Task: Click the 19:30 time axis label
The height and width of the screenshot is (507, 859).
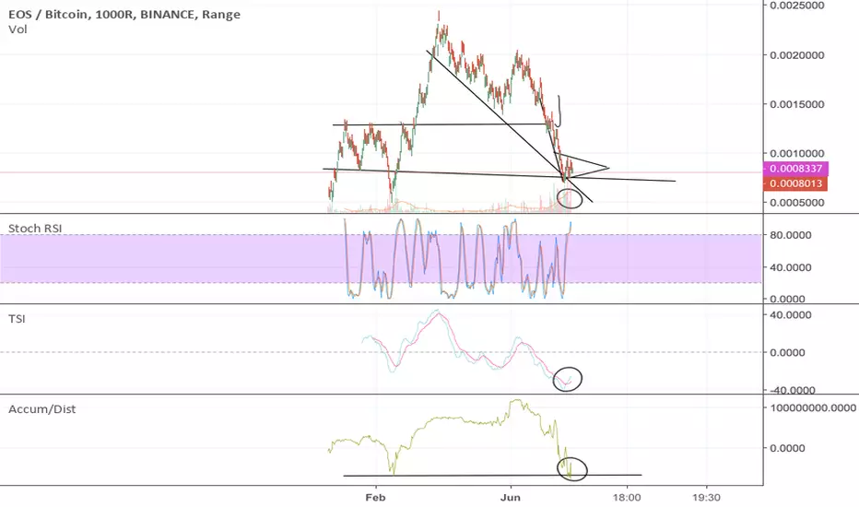Action: coord(706,498)
